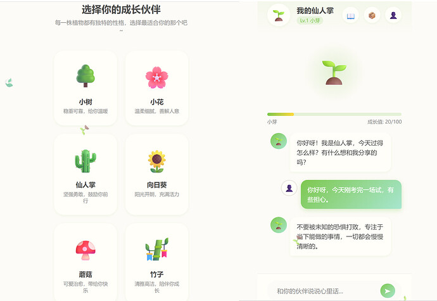Click the cactus greeting message bubble

(340, 152)
